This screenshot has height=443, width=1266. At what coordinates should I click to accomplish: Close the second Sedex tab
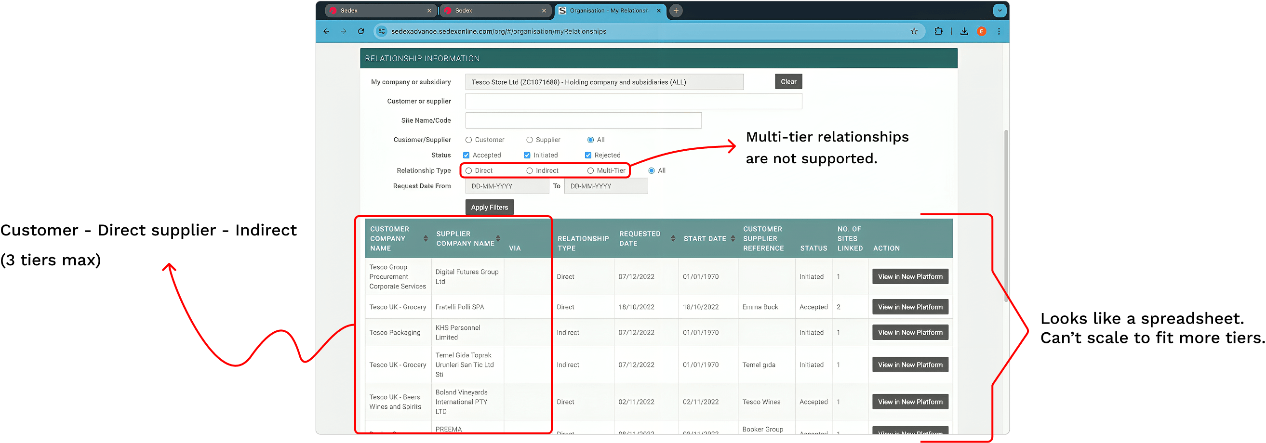pos(544,11)
